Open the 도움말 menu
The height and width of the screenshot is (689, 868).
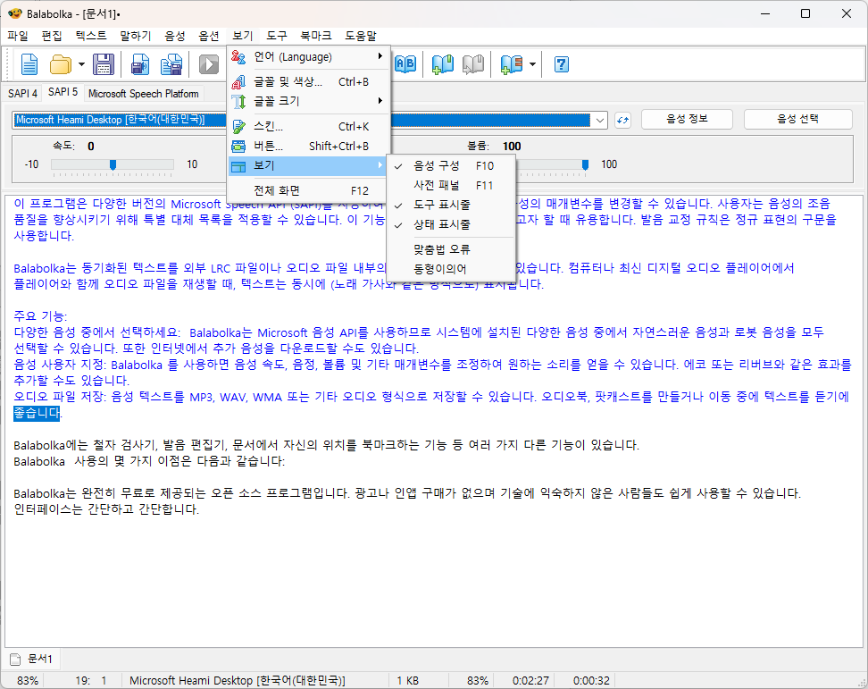tap(361, 36)
